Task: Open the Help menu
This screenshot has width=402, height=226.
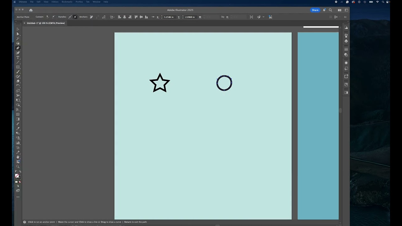Action: pos(106,2)
